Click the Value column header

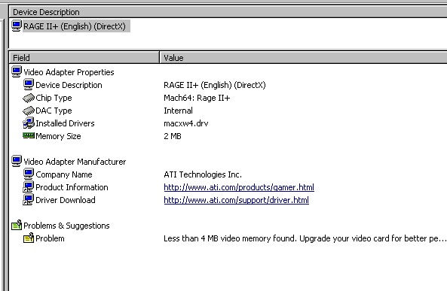coord(303,58)
